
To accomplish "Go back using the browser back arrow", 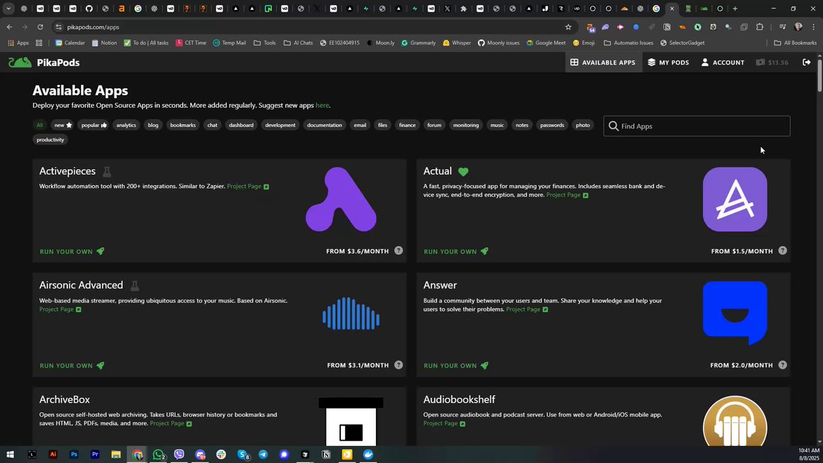I will 9,27.
